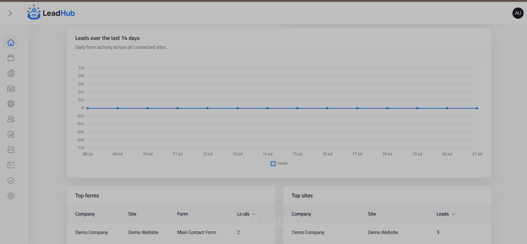Screen dimensions: 527x244
Task: Select Demo Website in Top forms row
Action: click(143, 232)
